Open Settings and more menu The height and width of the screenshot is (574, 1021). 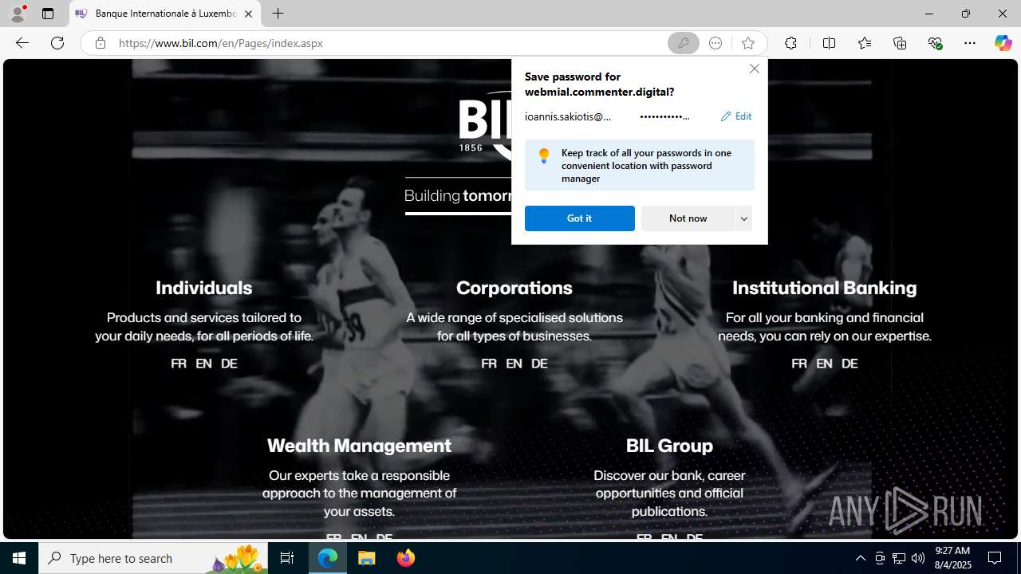970,43
